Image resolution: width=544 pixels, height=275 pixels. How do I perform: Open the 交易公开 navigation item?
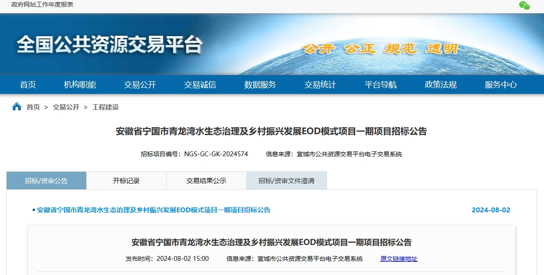(x=140, y=85)
